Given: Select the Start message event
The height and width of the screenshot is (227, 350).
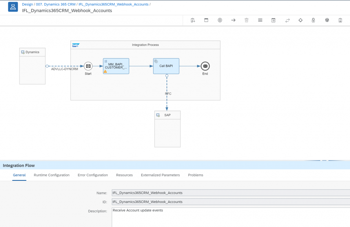Looking at the screenshot, I should [x=88, y=66].
